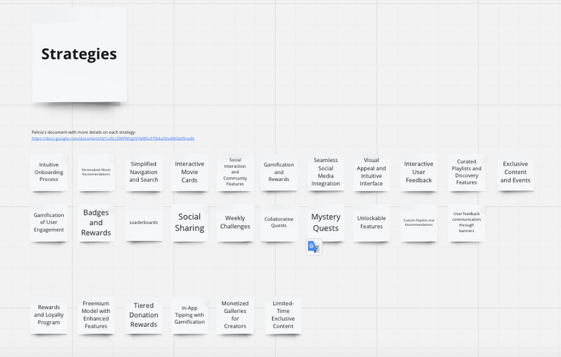Click the Simplified Navigation and Search note

tap(144, 173)
